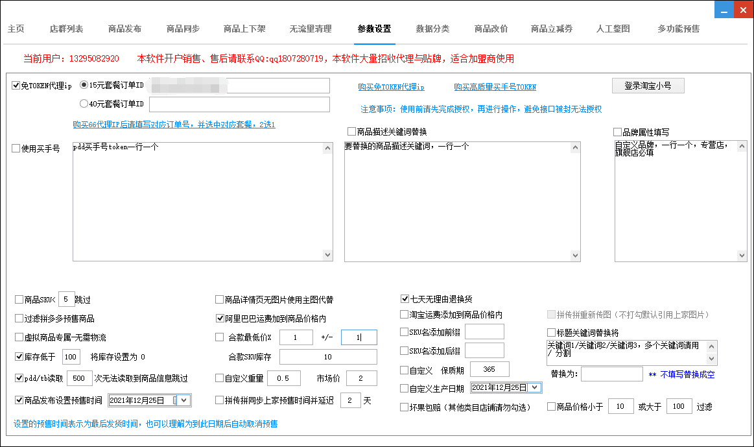This screenshot has height=447, width=754.
Task: Open the 店群列表 tab
Action: click(66, 29)
